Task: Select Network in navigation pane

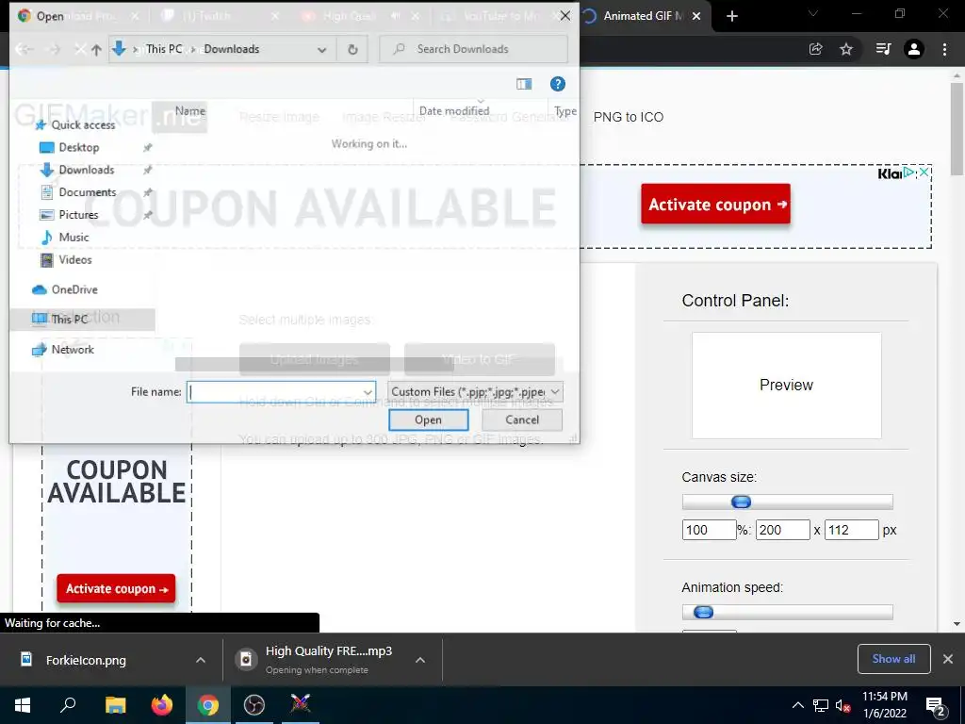Action: [73, 350]
